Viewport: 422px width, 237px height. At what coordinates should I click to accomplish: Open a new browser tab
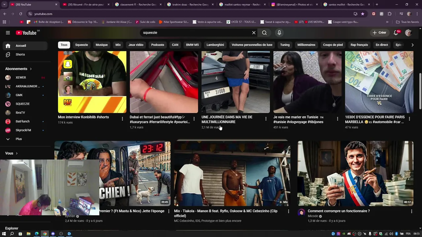point(377,5)
